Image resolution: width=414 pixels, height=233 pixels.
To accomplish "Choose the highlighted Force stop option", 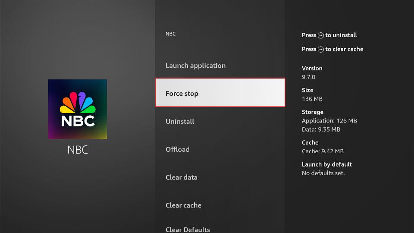I will click(220, 92).
